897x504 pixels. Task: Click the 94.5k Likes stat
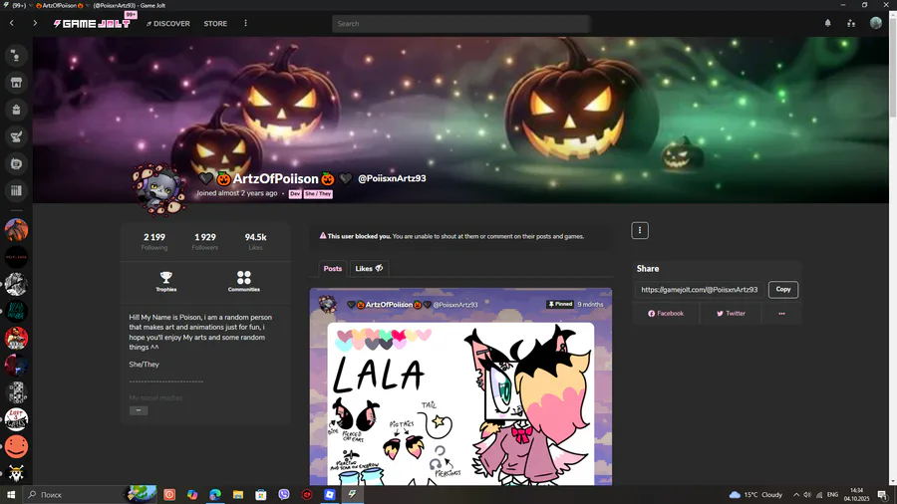coord(255,241)
